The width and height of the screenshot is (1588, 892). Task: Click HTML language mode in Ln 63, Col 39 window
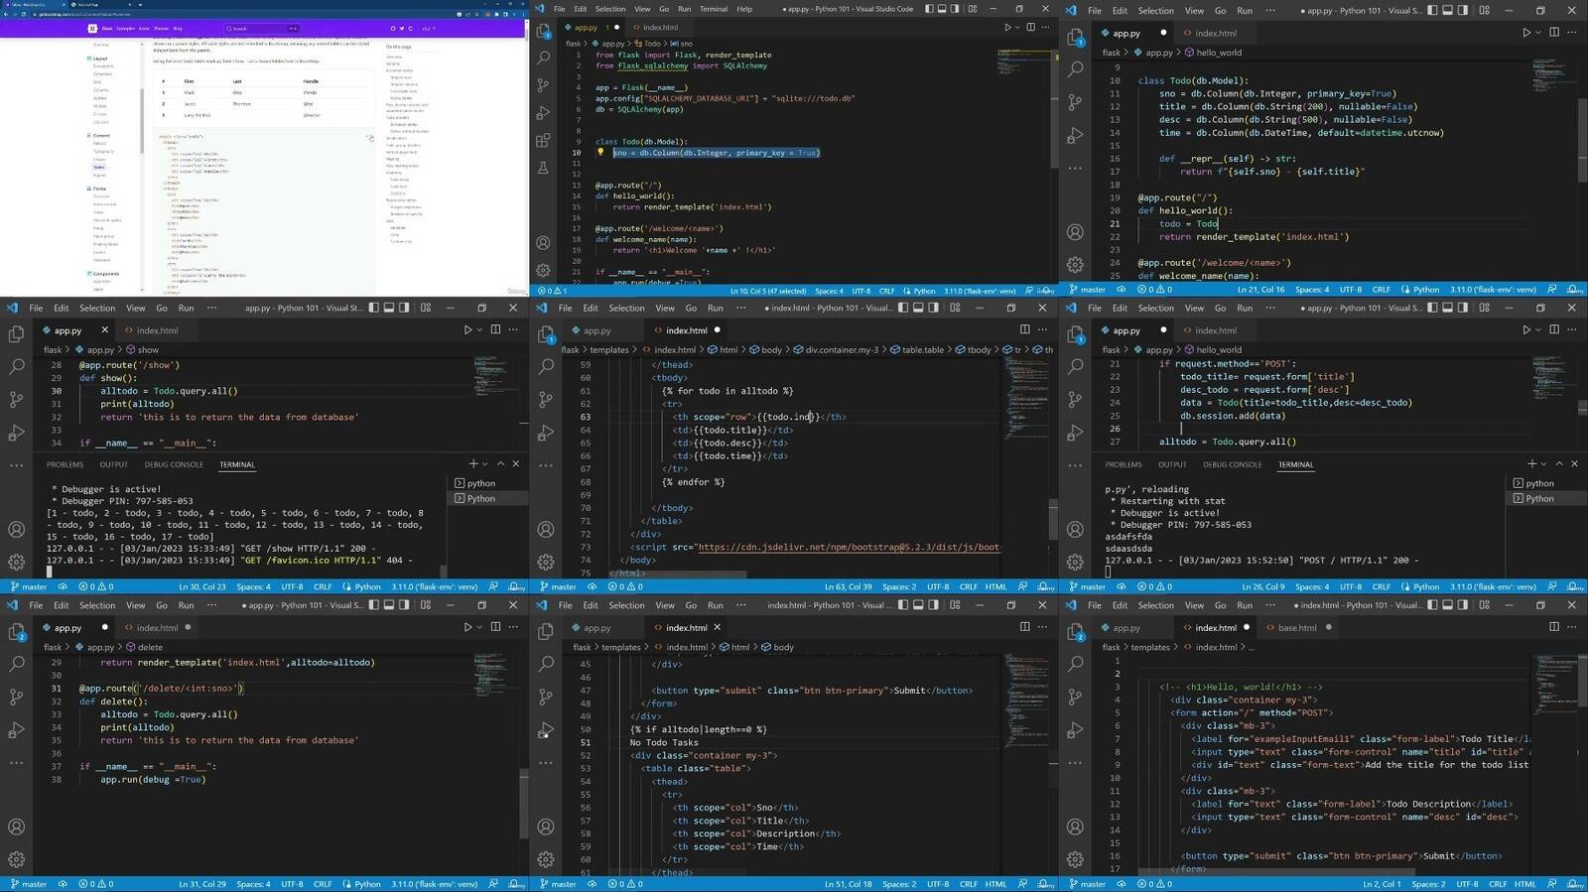click(995, 586)
